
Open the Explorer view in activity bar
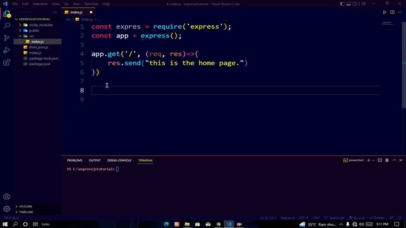(7, 14)
